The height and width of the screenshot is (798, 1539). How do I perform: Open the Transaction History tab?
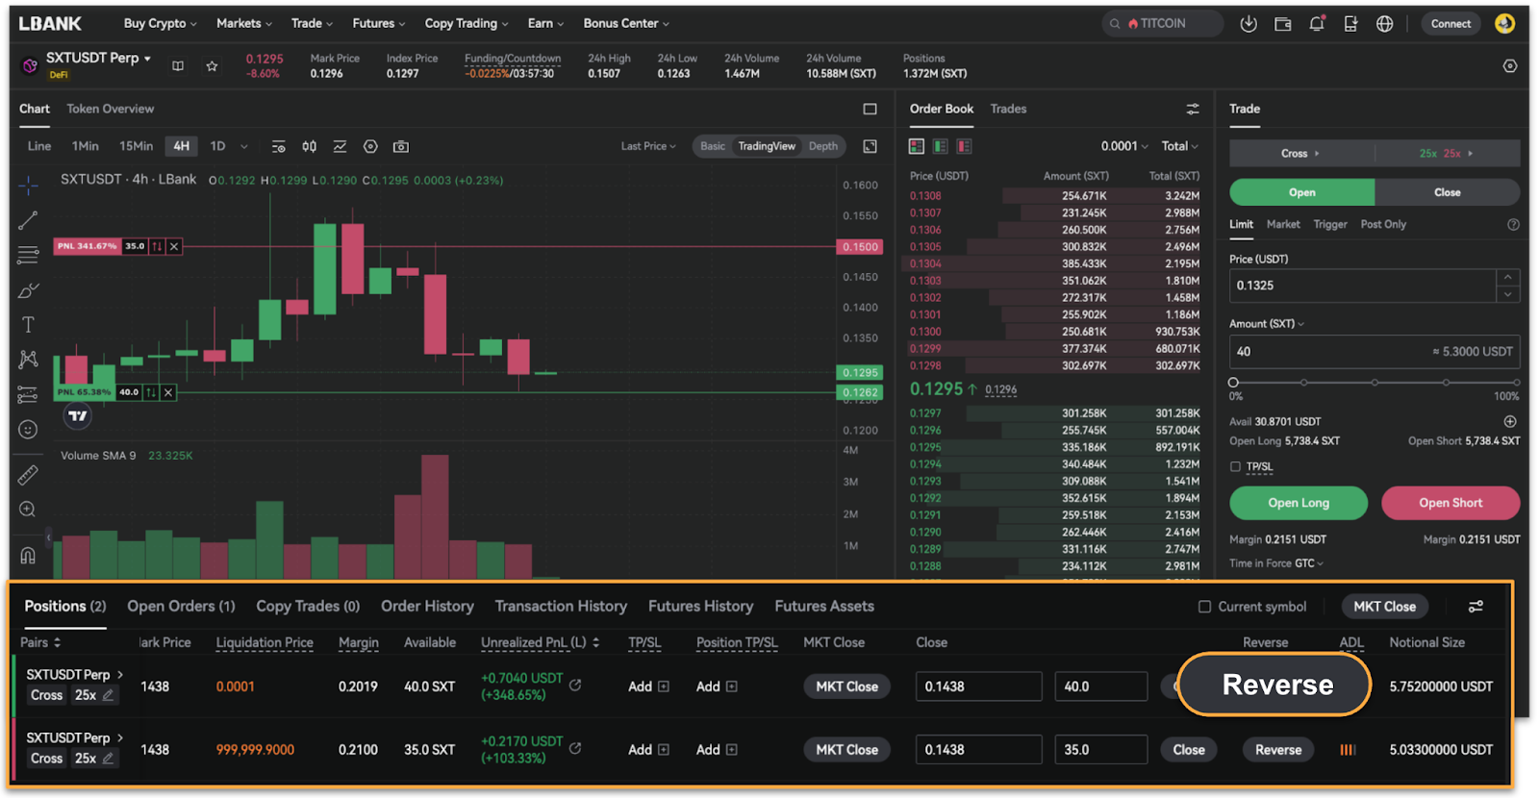click(x=561, y=607)
